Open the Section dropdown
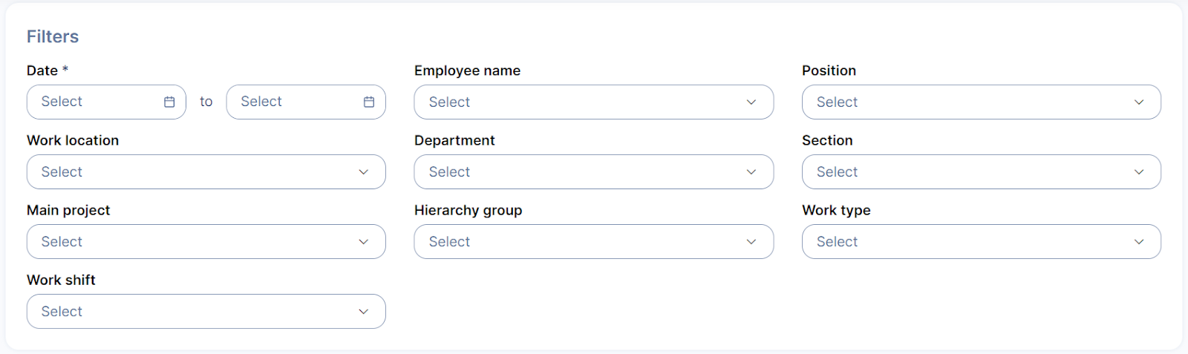This screenshot has height=354, width=1188. click(965, 172)
